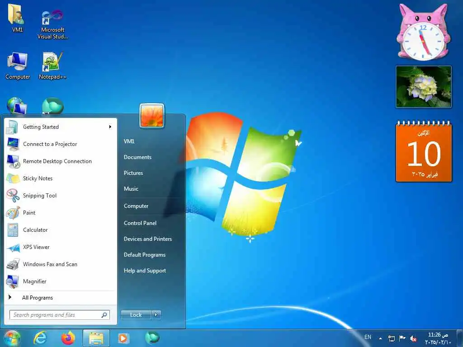This screenshot has width=463, height=347.
Task: Open Documents from Start menu
Action: [137, 157]
